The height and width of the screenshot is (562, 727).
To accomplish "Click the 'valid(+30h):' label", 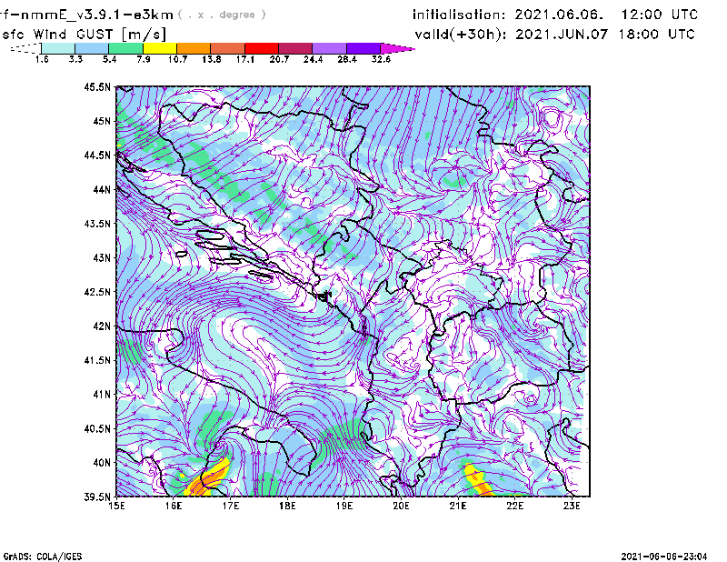I will click(461, 35).
